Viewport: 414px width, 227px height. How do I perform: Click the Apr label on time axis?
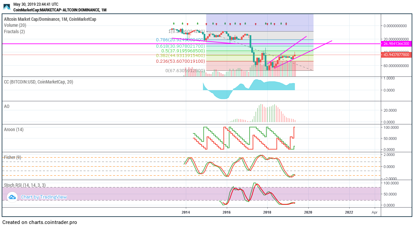[x=374, y=212]
